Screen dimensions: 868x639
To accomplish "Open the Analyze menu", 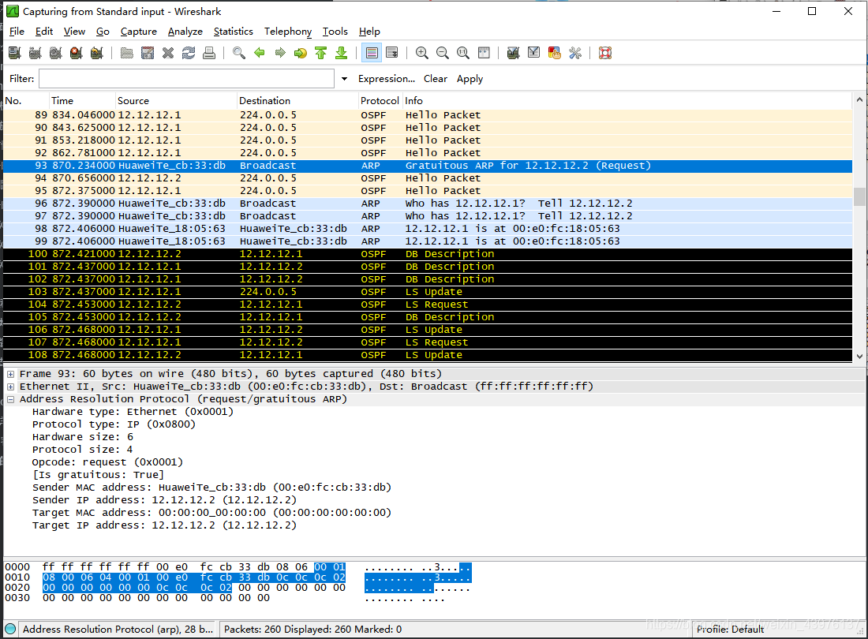I will tap(185, 32).
